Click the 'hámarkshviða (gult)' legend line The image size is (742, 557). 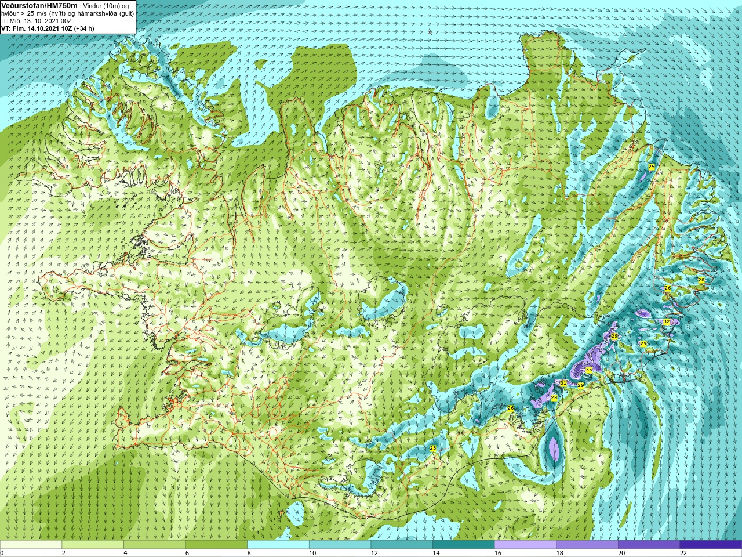104,13
